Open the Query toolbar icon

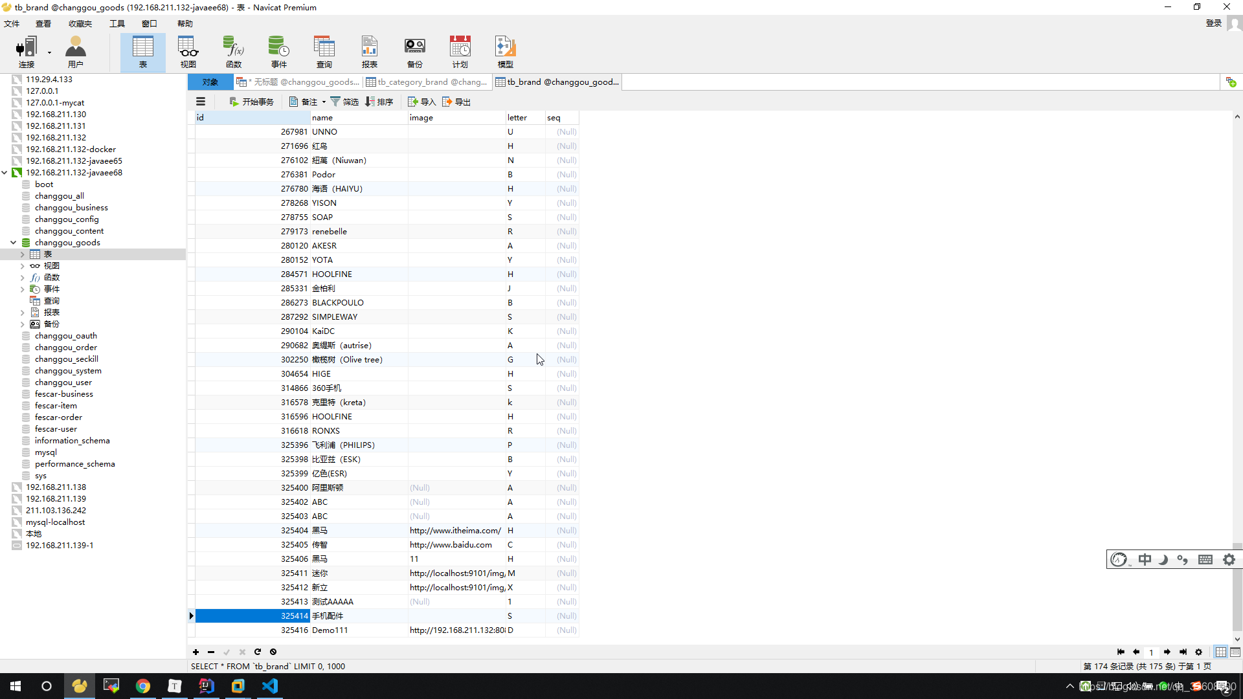pos(324,52)
